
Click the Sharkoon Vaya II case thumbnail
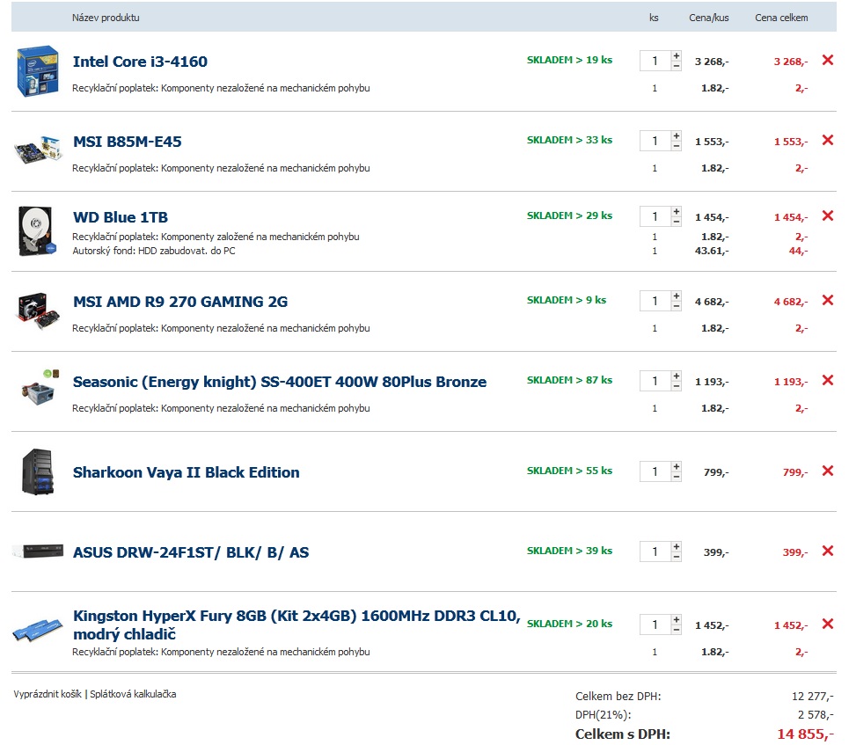(37, 471)
